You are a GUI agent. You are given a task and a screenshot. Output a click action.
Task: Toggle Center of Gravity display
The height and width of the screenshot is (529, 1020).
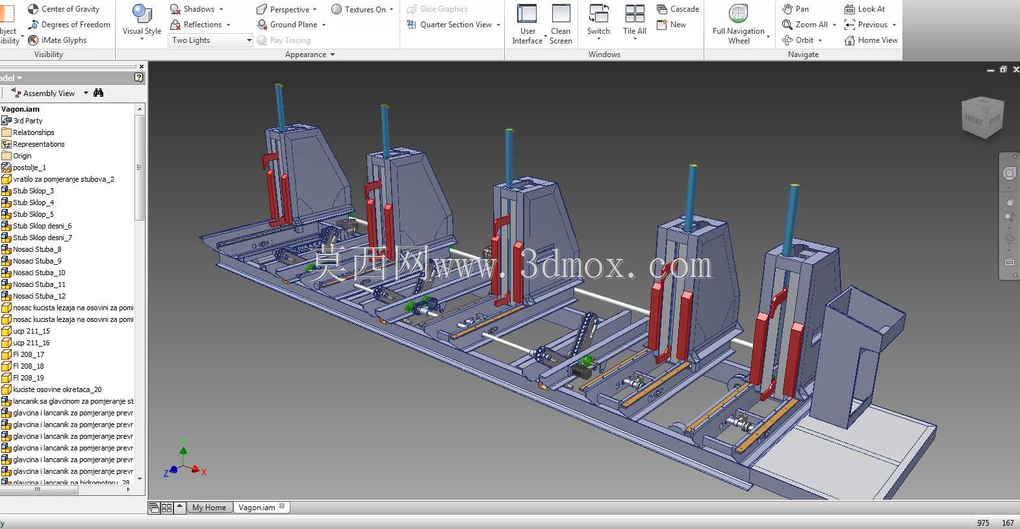[64, 9]
